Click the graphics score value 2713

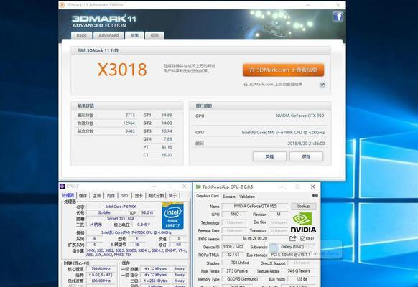pyautogui.click(x=130, y=116)
